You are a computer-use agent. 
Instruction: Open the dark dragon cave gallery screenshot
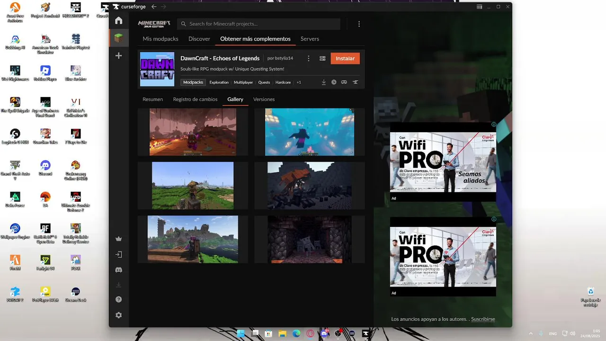click(310, 186)
